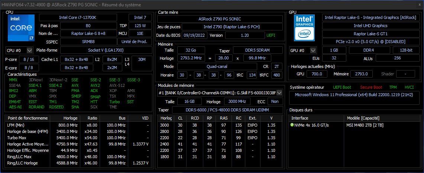Click the Interface column header in Disques durs

tap(300, 118)
